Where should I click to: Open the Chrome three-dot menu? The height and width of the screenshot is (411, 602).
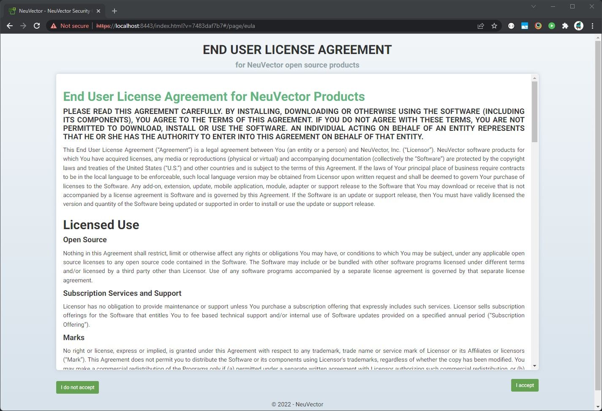coord(592,26)
